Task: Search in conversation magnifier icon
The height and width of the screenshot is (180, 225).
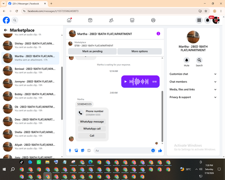Action: 199,60
